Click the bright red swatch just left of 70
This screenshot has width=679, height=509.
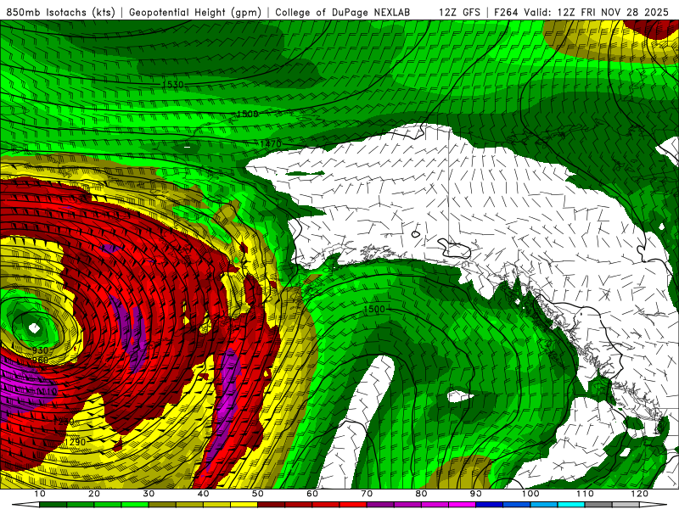pos(353,505)
